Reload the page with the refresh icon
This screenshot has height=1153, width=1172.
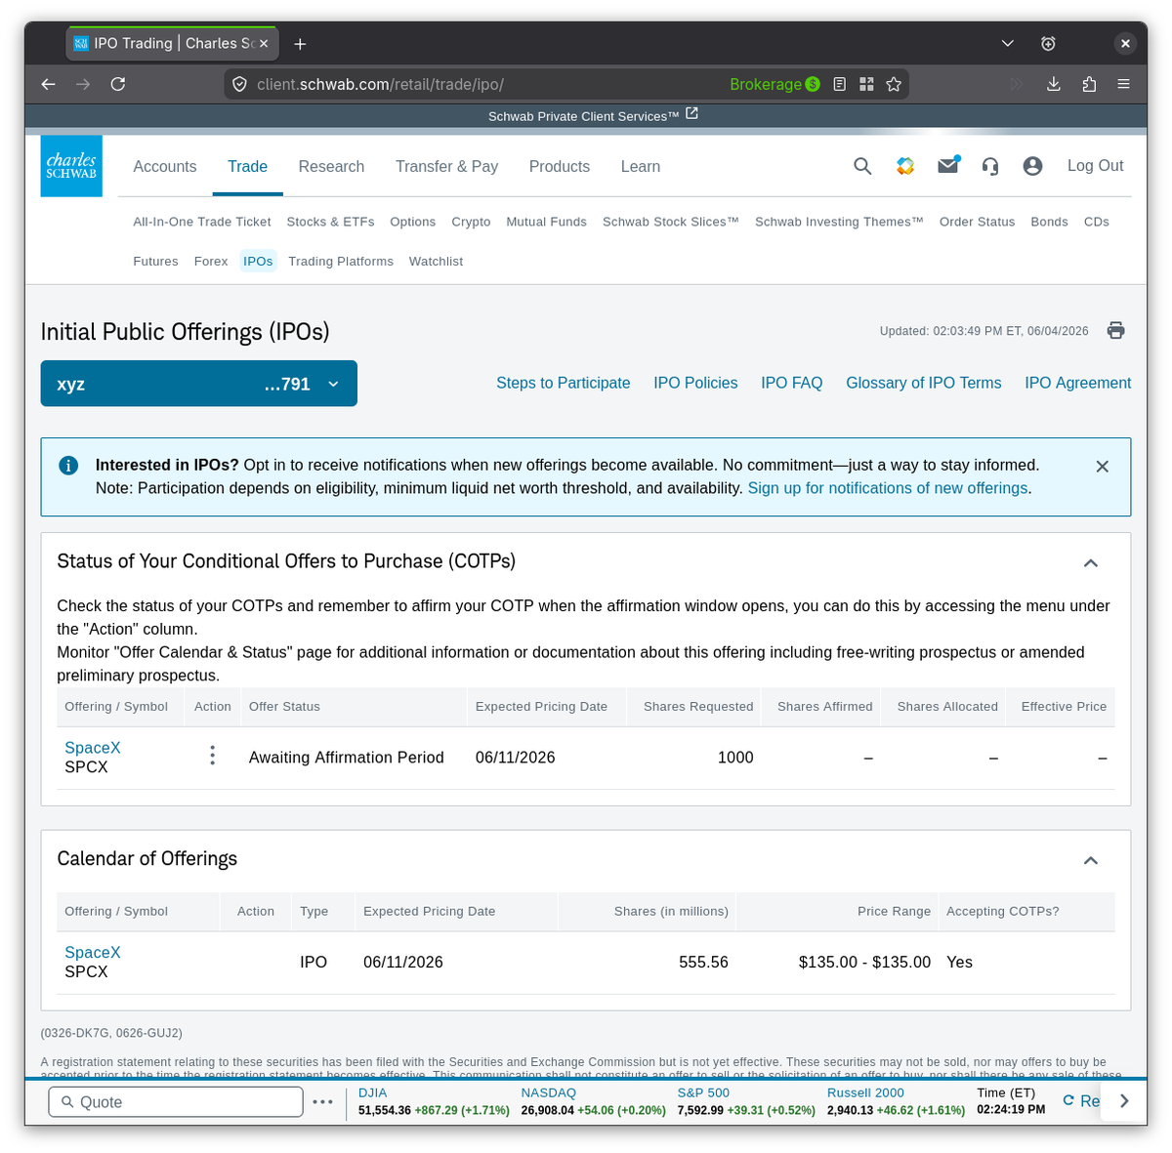(x=118, y=84)
